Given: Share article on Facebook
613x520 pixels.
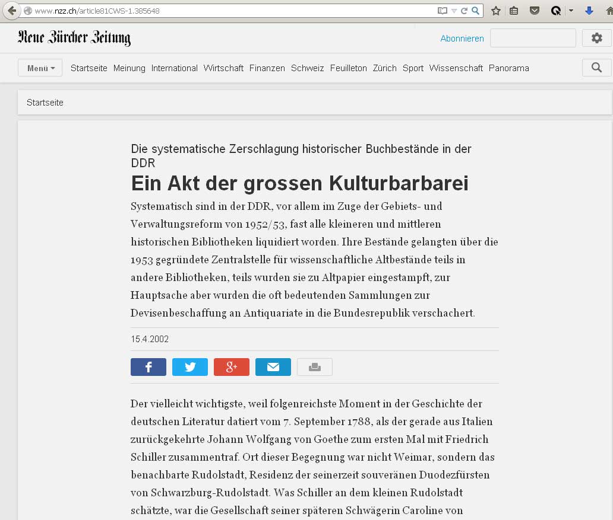Looking at the screenshot, I should (x=148, y=367).
